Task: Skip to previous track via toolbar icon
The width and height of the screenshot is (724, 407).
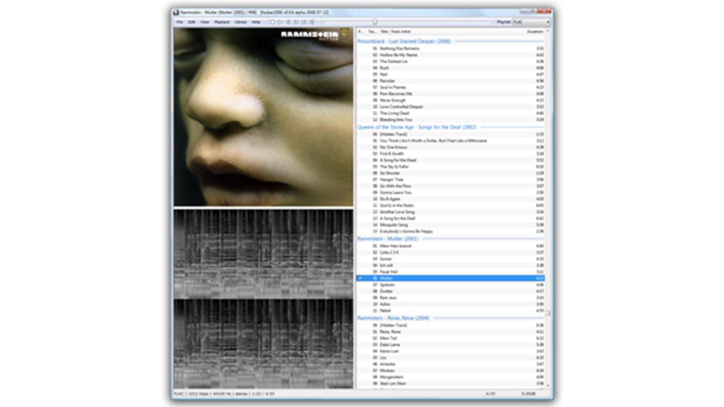Action: click(296, 22)
